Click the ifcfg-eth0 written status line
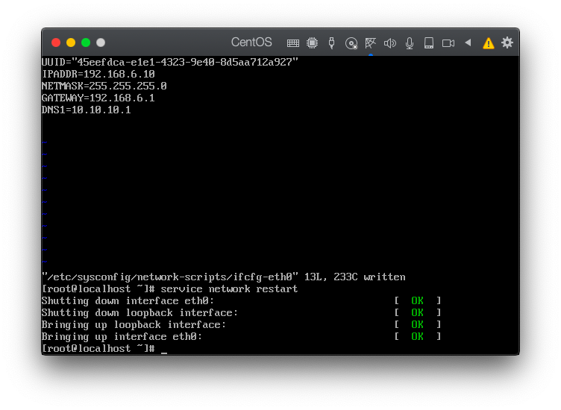Screen dimensions: 561x410 [x=224, y=277]
